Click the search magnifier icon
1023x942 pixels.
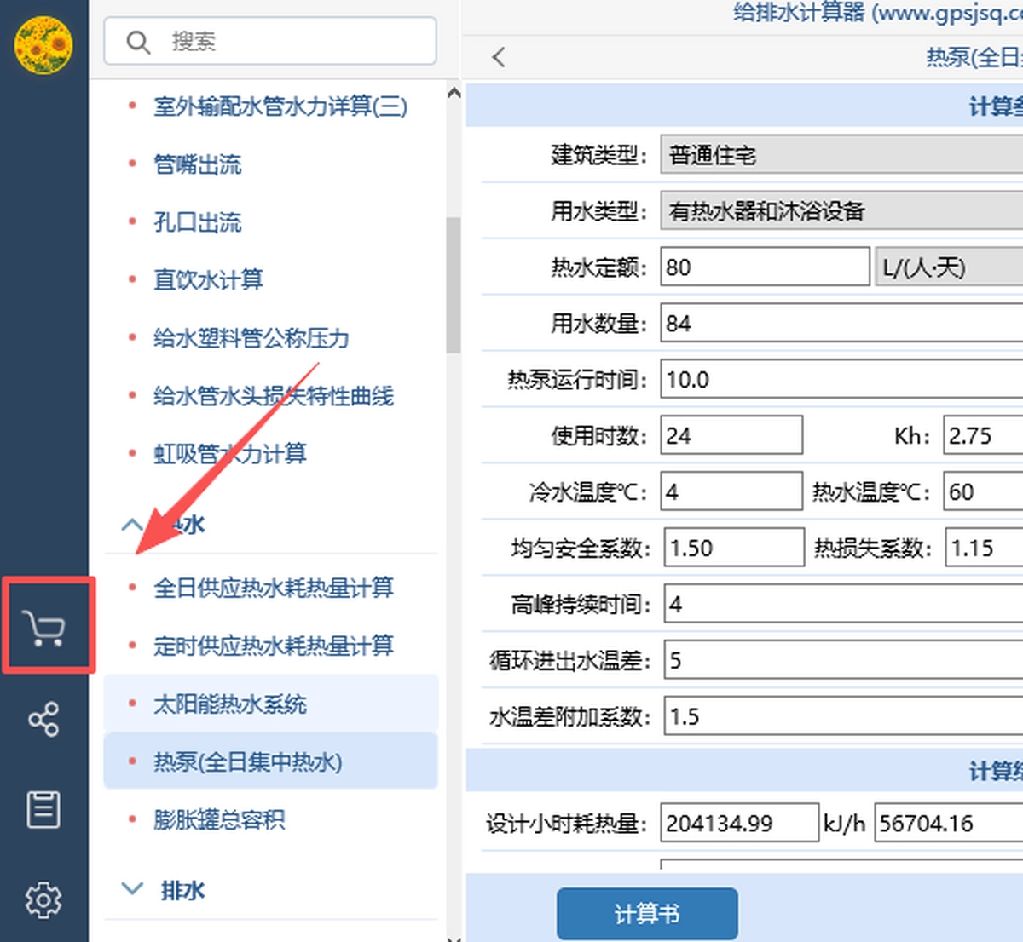[138, 42]
